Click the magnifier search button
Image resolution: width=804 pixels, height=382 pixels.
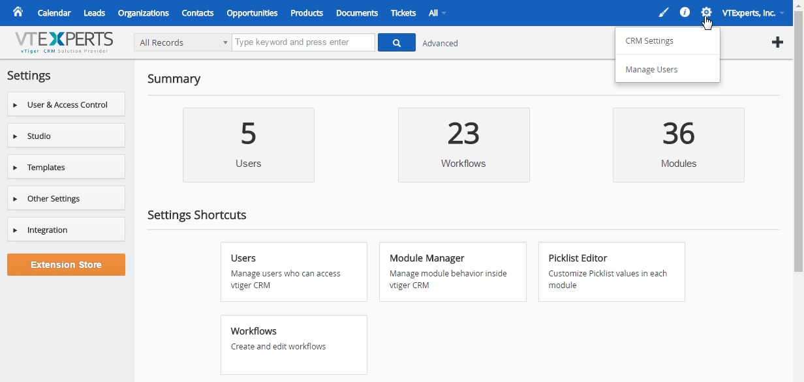point(397,42)
